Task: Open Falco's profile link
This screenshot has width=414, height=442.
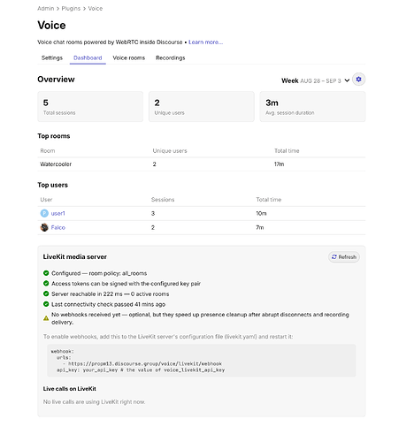Action: pyautogui.click(x=58, y=227)
